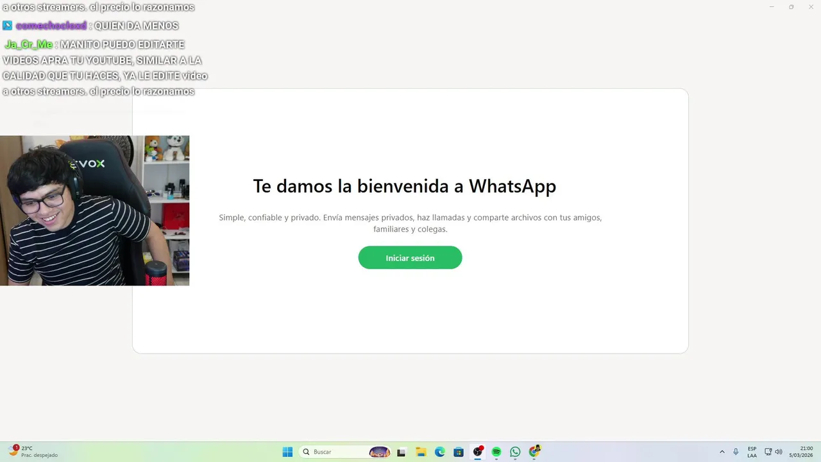Launch Microsoft Edge from the taskbar
This screenshot has width=821, height=462.
439,452
